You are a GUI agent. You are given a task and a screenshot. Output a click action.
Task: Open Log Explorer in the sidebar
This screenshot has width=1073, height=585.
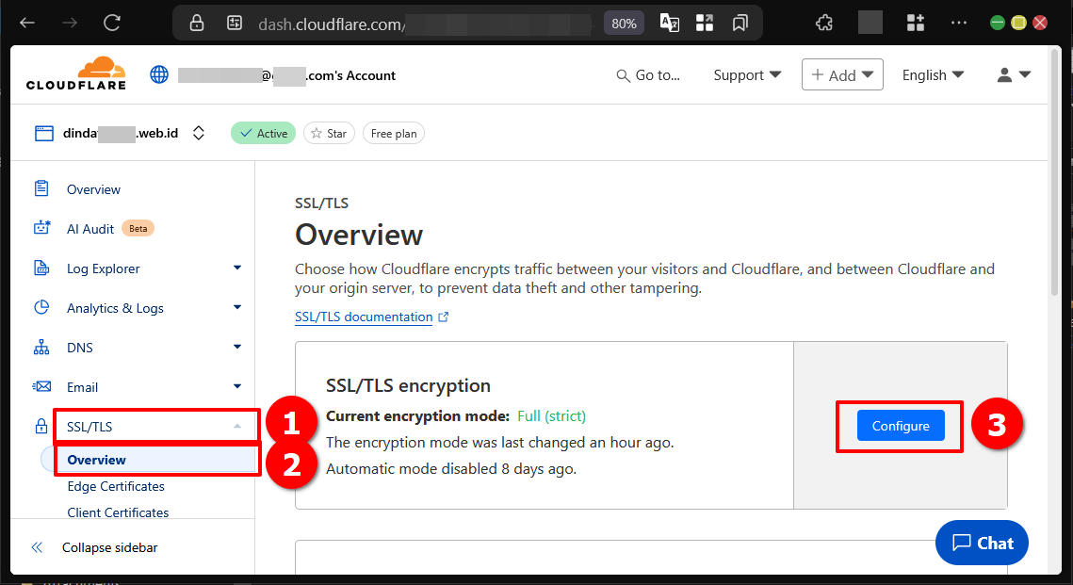104,268
